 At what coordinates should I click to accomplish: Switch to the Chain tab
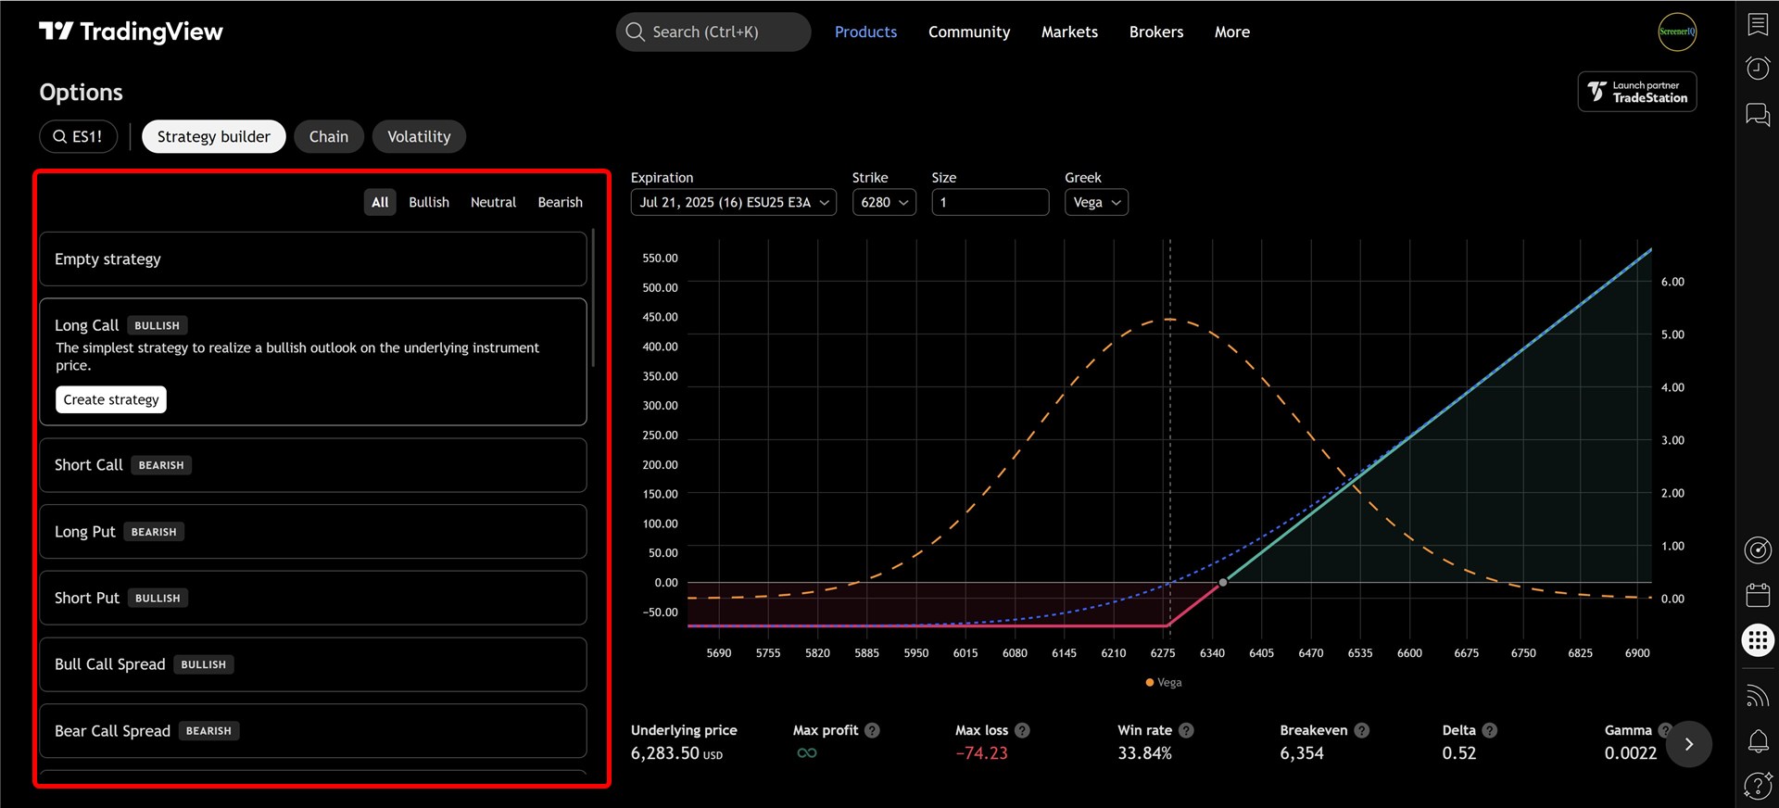[x=329, y=136]
